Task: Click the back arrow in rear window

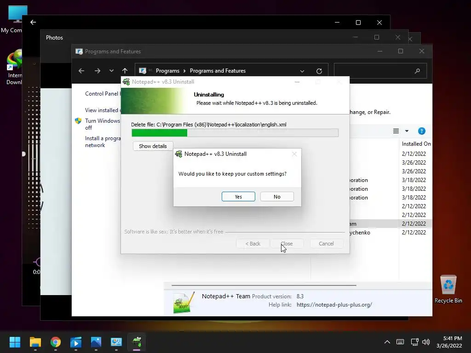Action: point(33,22)
